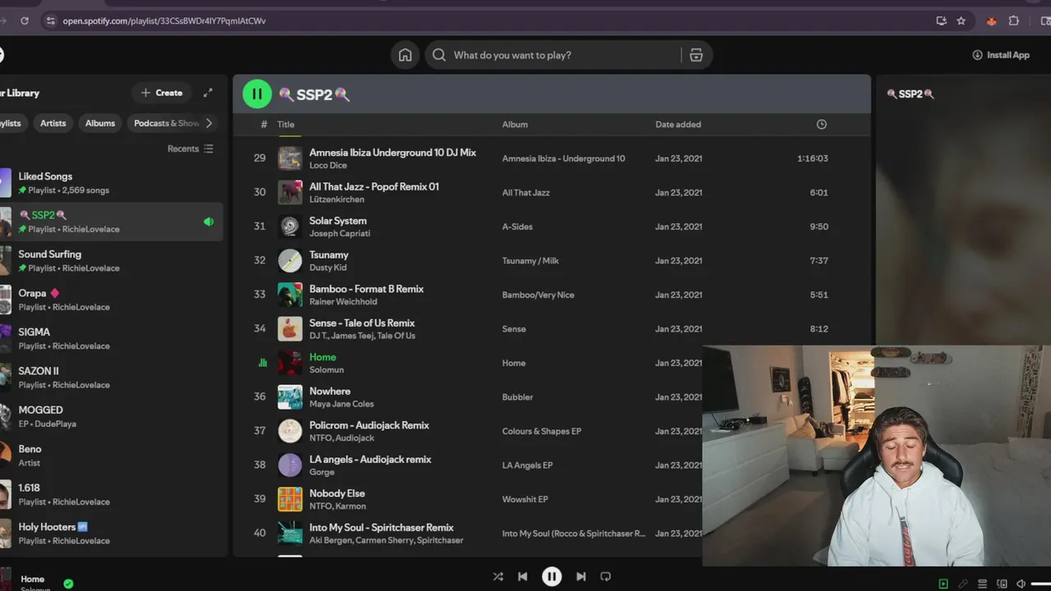This screenshot has height=591, width=1051.
Task: Select track Nowhere title
Action: click(x=330, y=391)
